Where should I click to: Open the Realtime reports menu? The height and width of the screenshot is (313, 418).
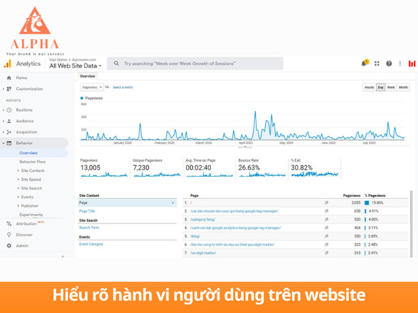(x=24, y=110)
